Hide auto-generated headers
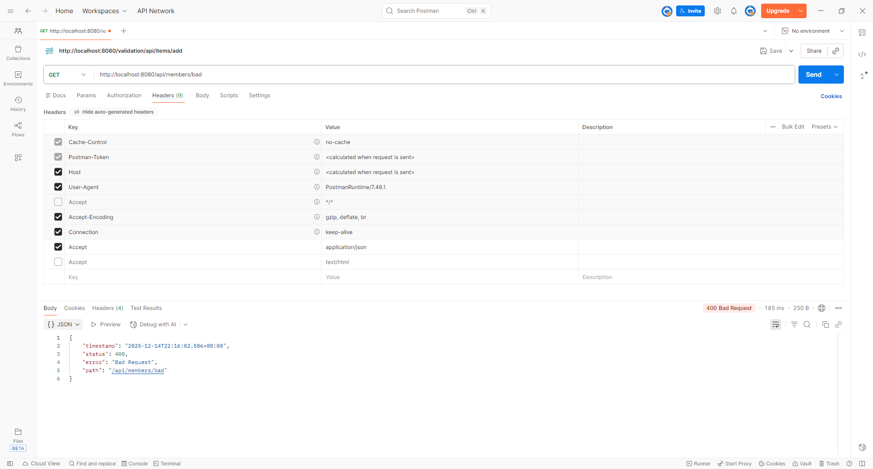This screenshot has width=873, height=469. (x=114, y=112)
